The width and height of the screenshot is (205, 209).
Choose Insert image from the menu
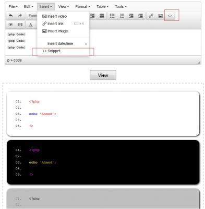pyautogui.click(x=63, y=31)
